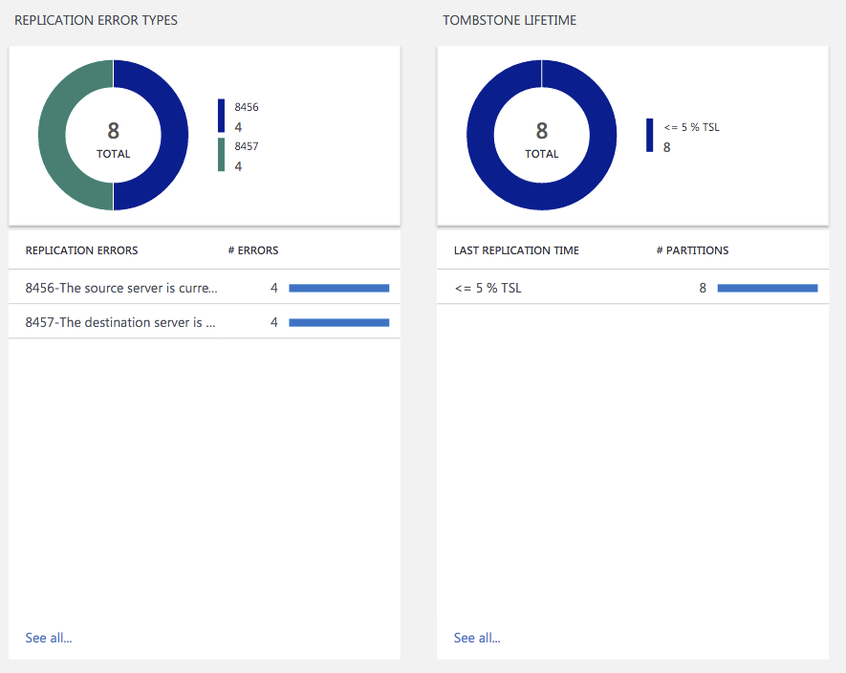Select the <= 5 % TSL legend marker
Screen dimensions: 846x673
[x=648, y=136]
